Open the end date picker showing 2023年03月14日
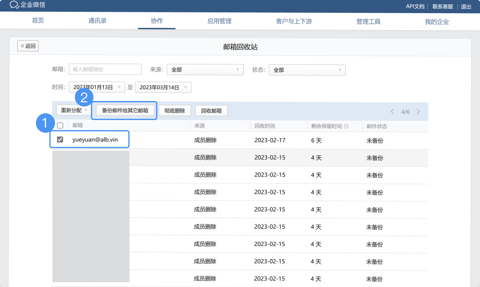 163,87
